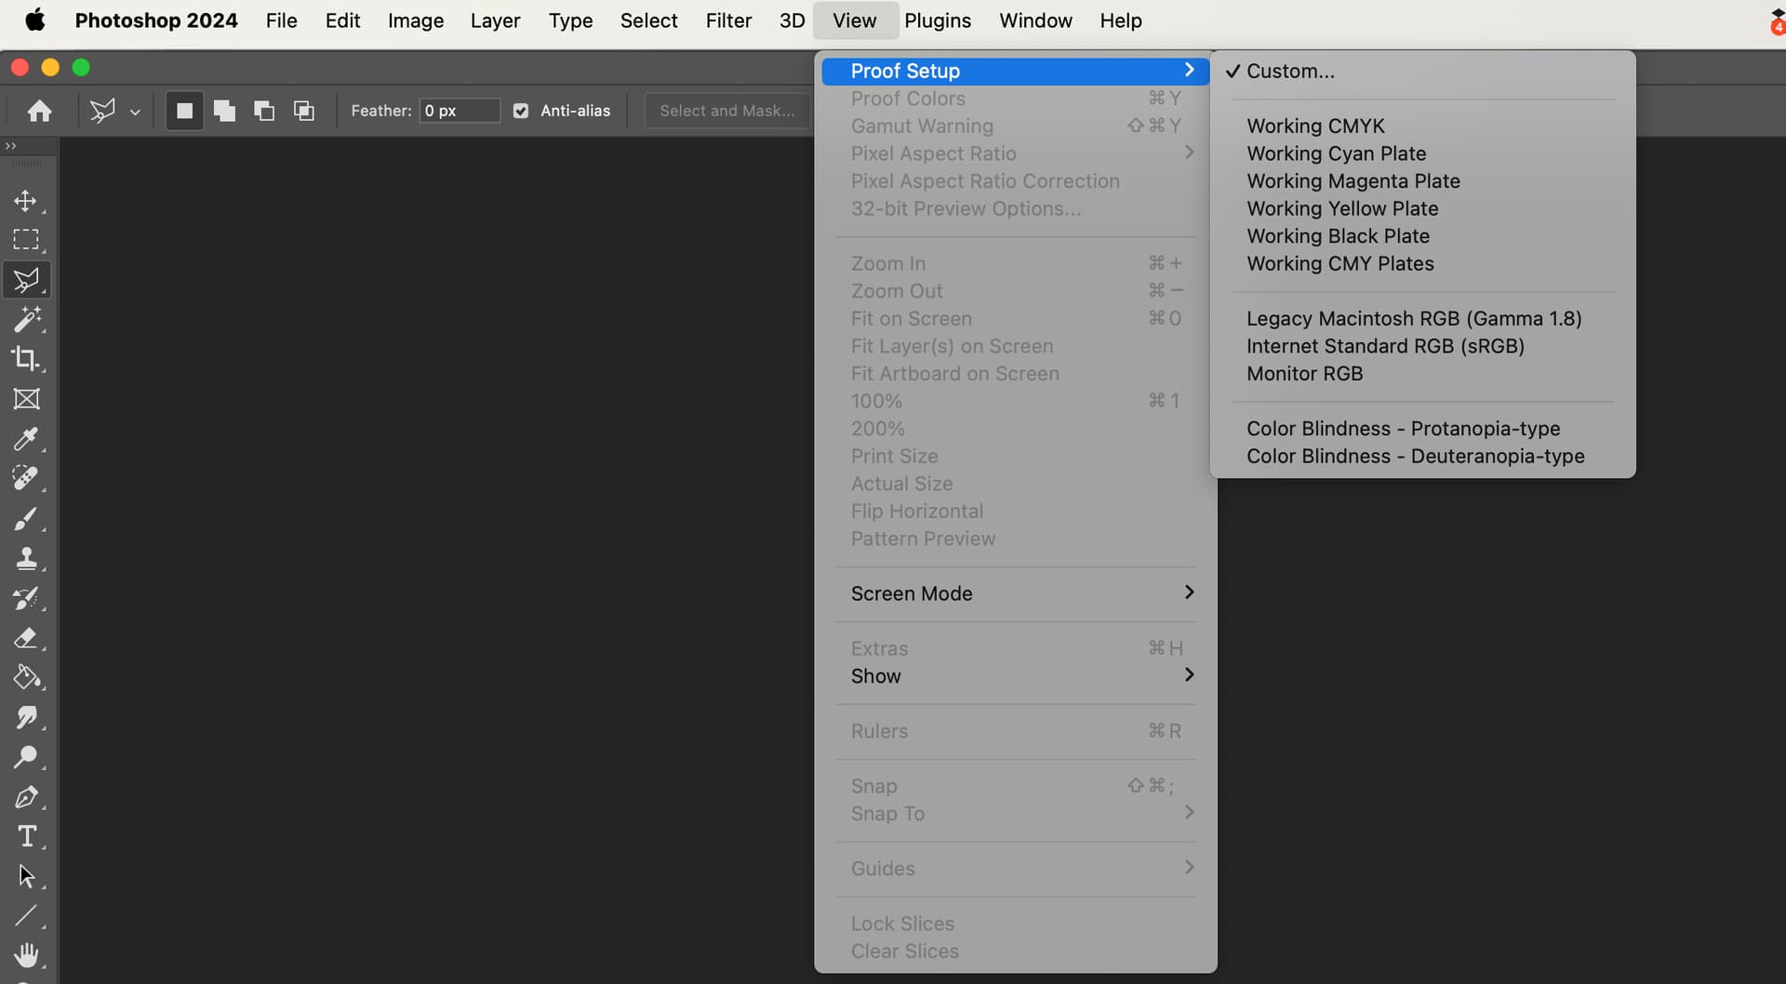Expand the Show submenu
1786x984 pixels.
(x=1016, y=676)
